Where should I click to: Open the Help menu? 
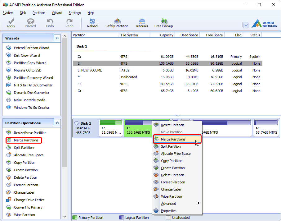coord(91,13)
